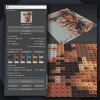The width and height of the screenshot is (100, 100).
Task: Pick the #1 dark brown color swatch
Action: [10, 57]
